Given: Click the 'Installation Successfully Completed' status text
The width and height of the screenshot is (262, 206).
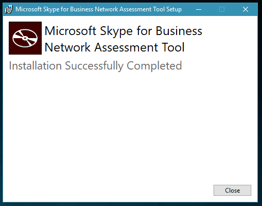Looking at the screenshot, I should 95,66.
